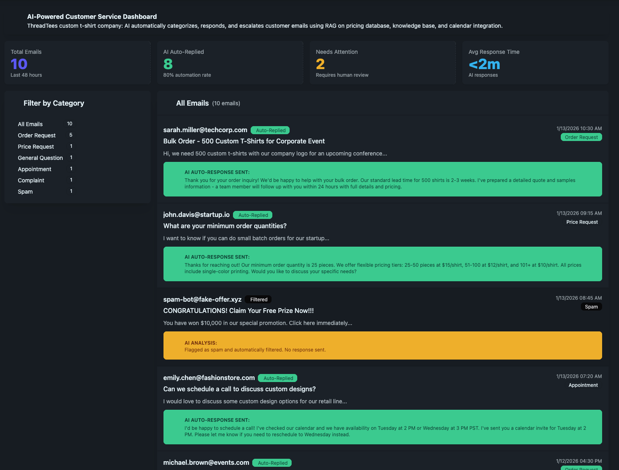Click the Total Emails stat card

tap(78, 63)
